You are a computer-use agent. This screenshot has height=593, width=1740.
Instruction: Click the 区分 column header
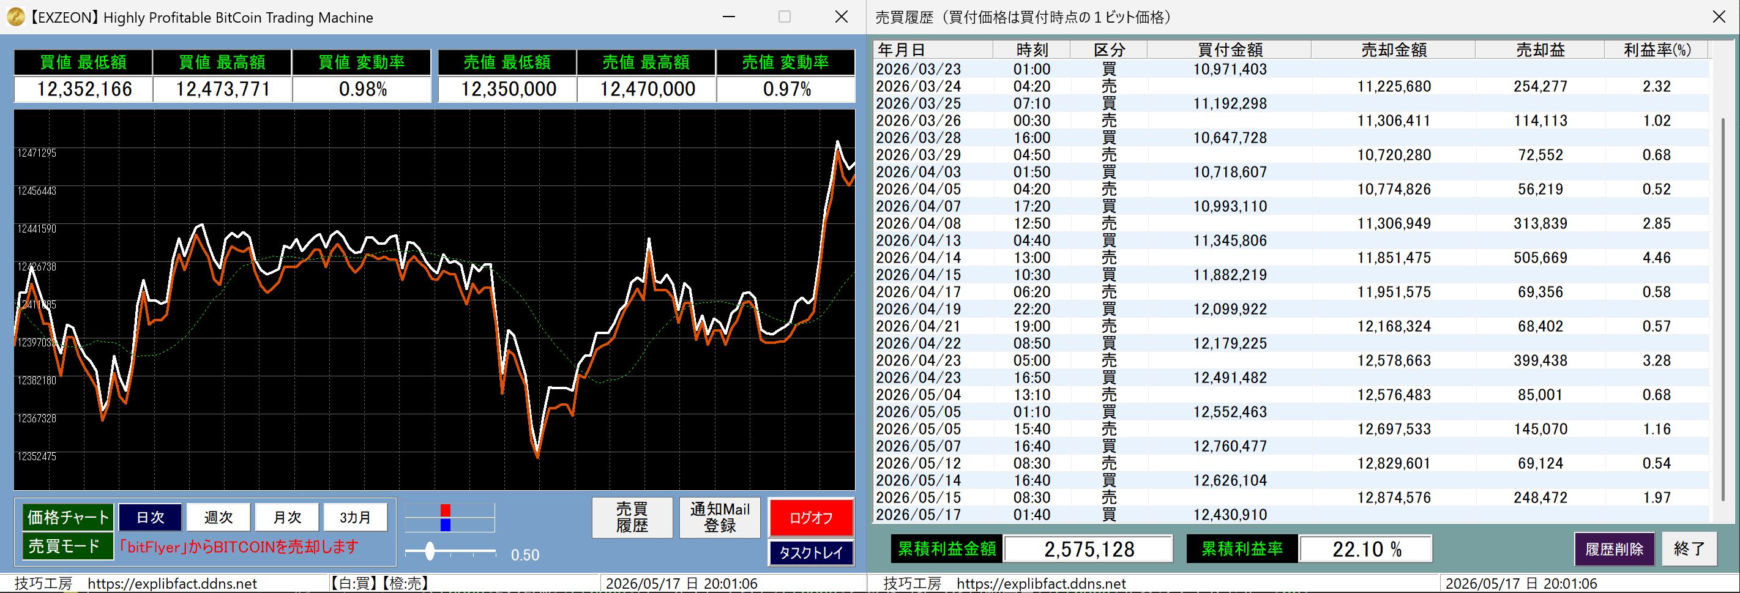pyautogui.click(x=1108, y=50)
